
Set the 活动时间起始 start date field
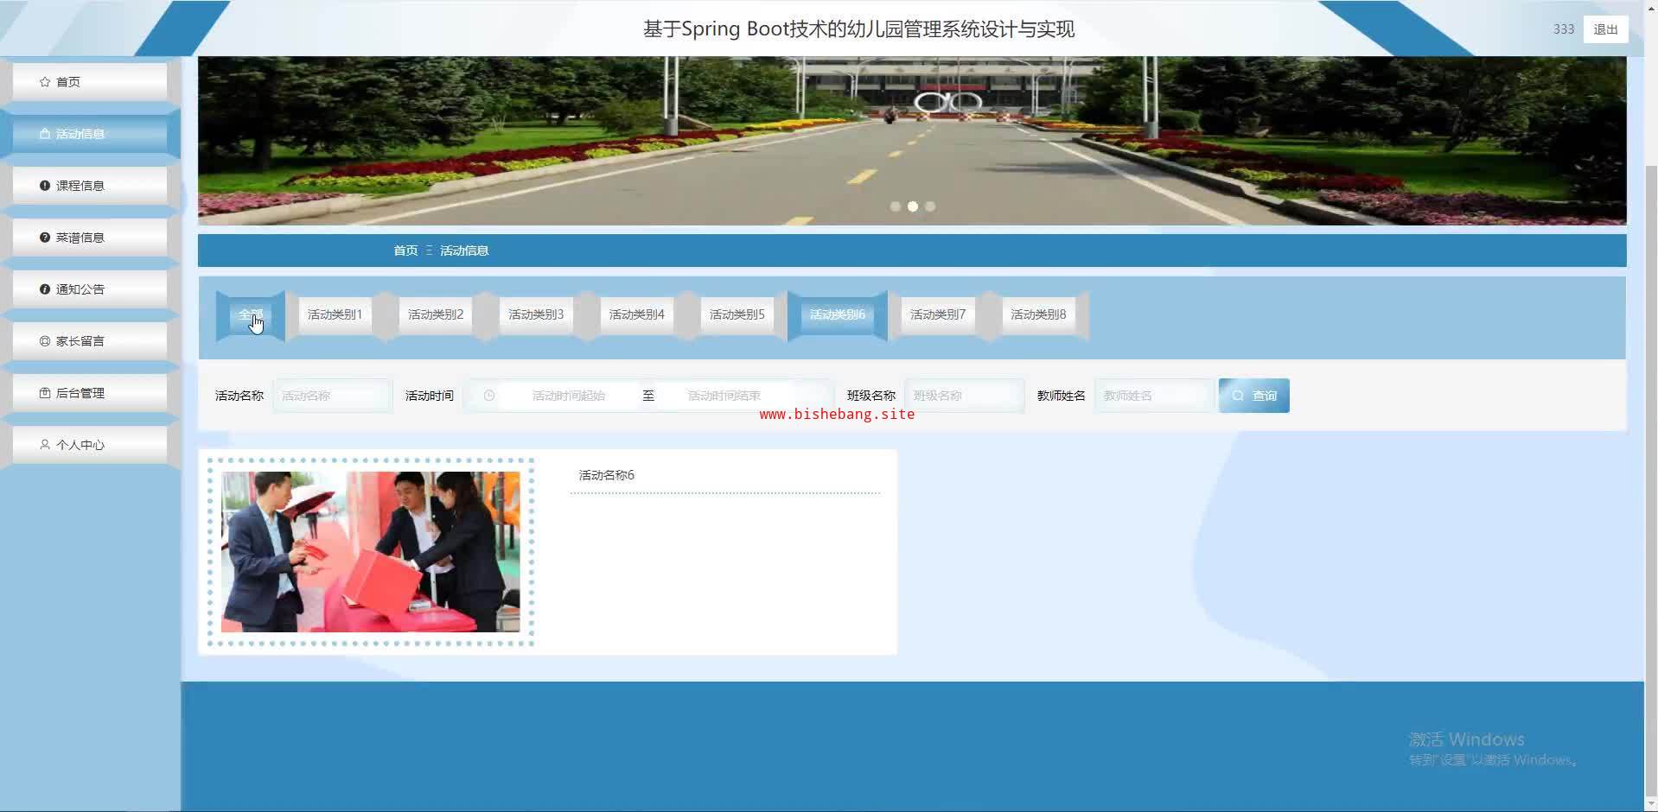coord(569,396)
